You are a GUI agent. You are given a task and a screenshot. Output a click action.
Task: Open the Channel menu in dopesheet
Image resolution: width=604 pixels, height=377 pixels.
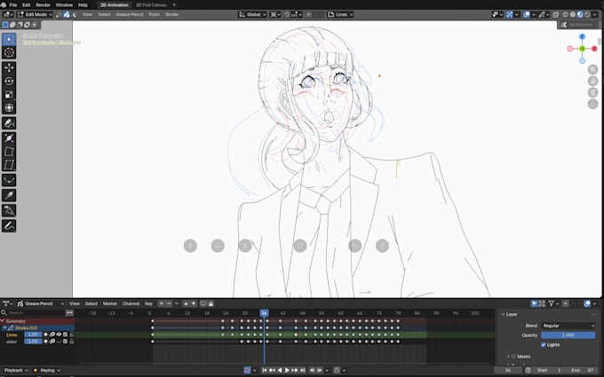pyautogui.click(x=131, y=303)
